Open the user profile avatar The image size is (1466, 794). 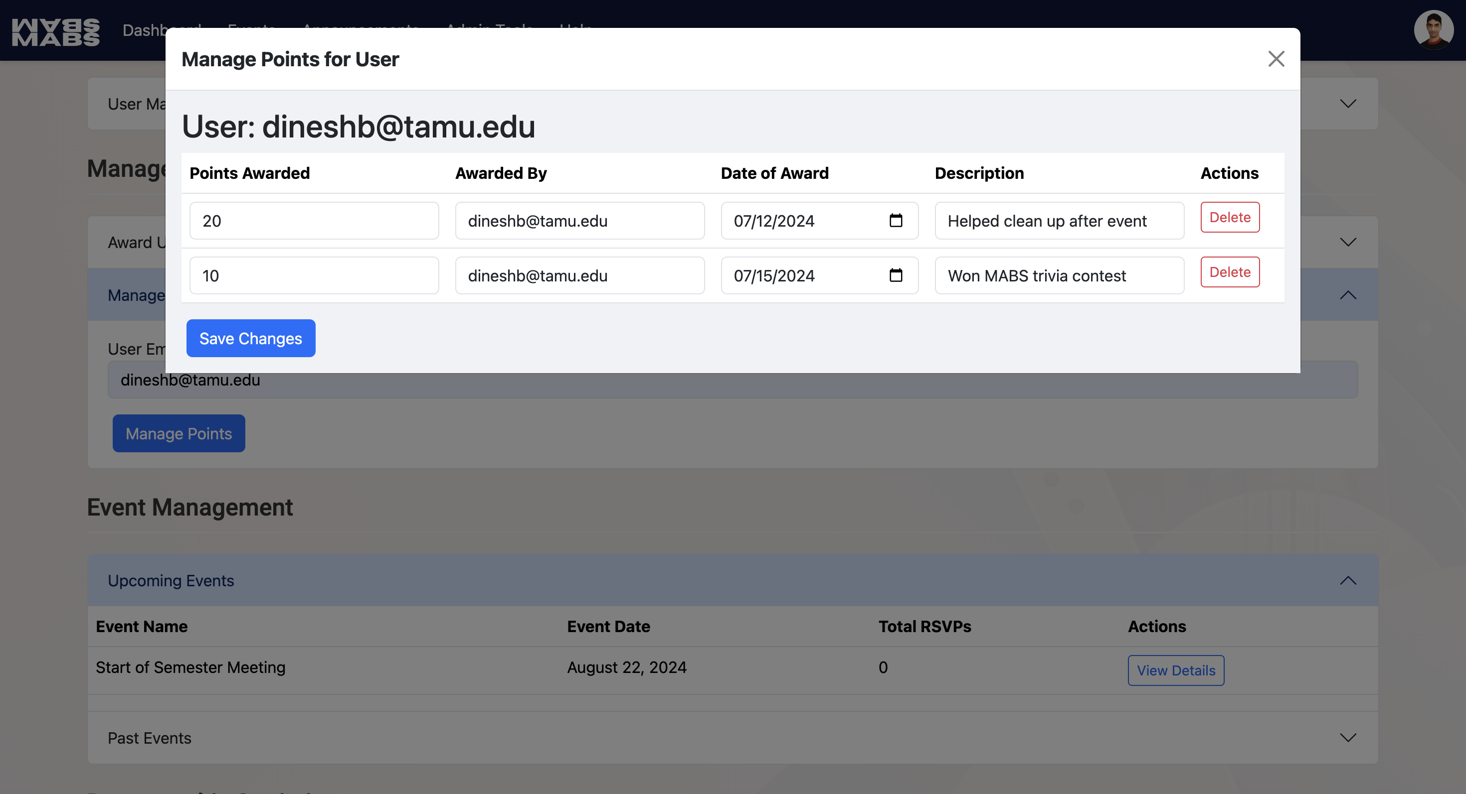(1433, 29)
